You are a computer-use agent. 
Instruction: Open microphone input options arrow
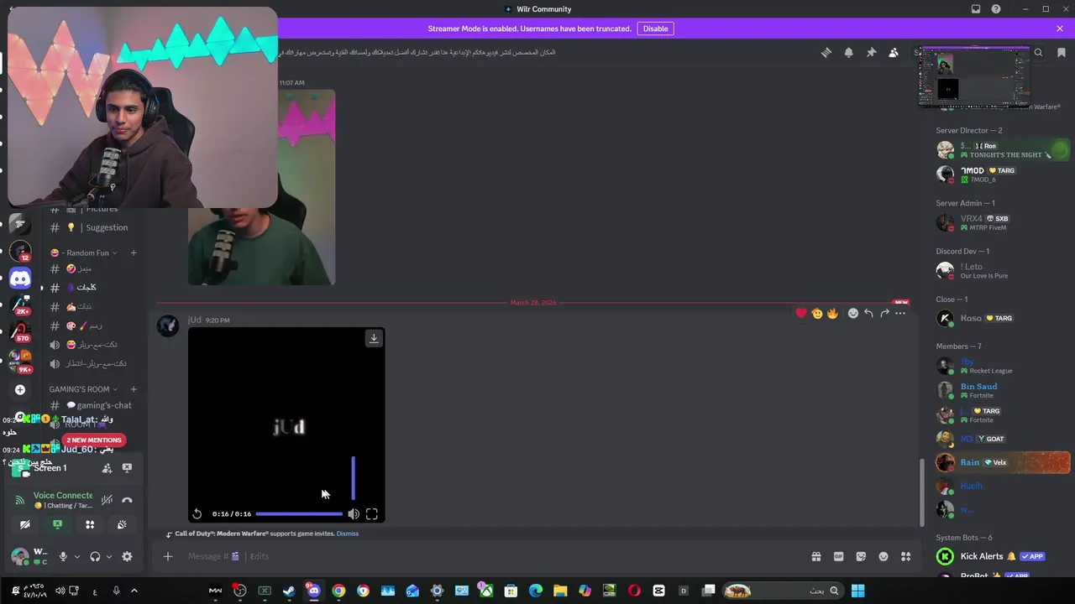tap(76, 556)
